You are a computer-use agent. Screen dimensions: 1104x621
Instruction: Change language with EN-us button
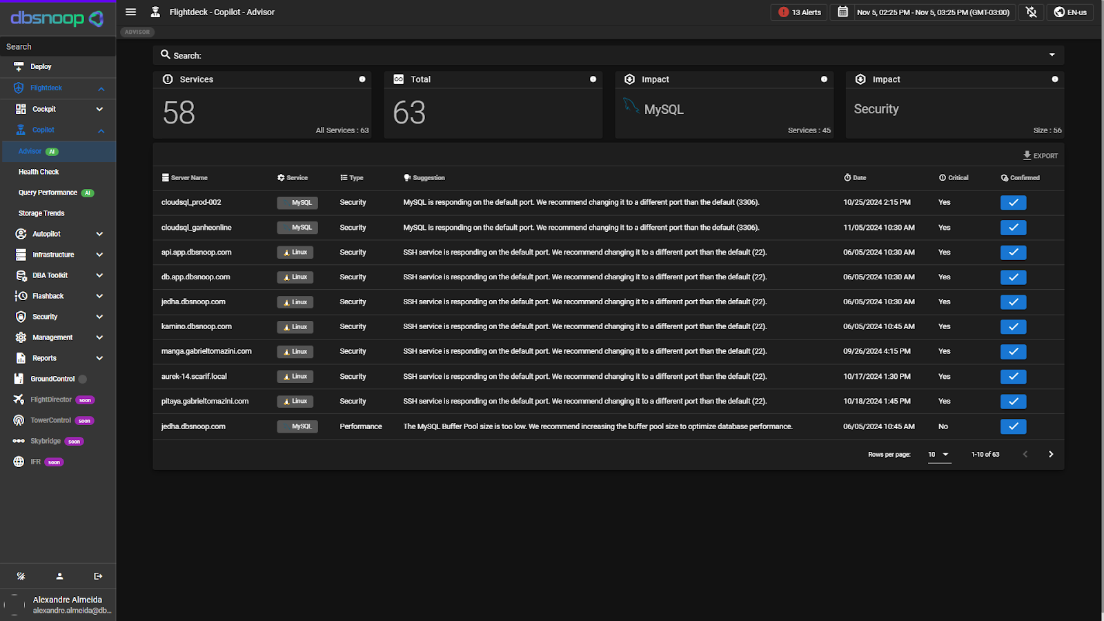click(x=1069, y=12)
